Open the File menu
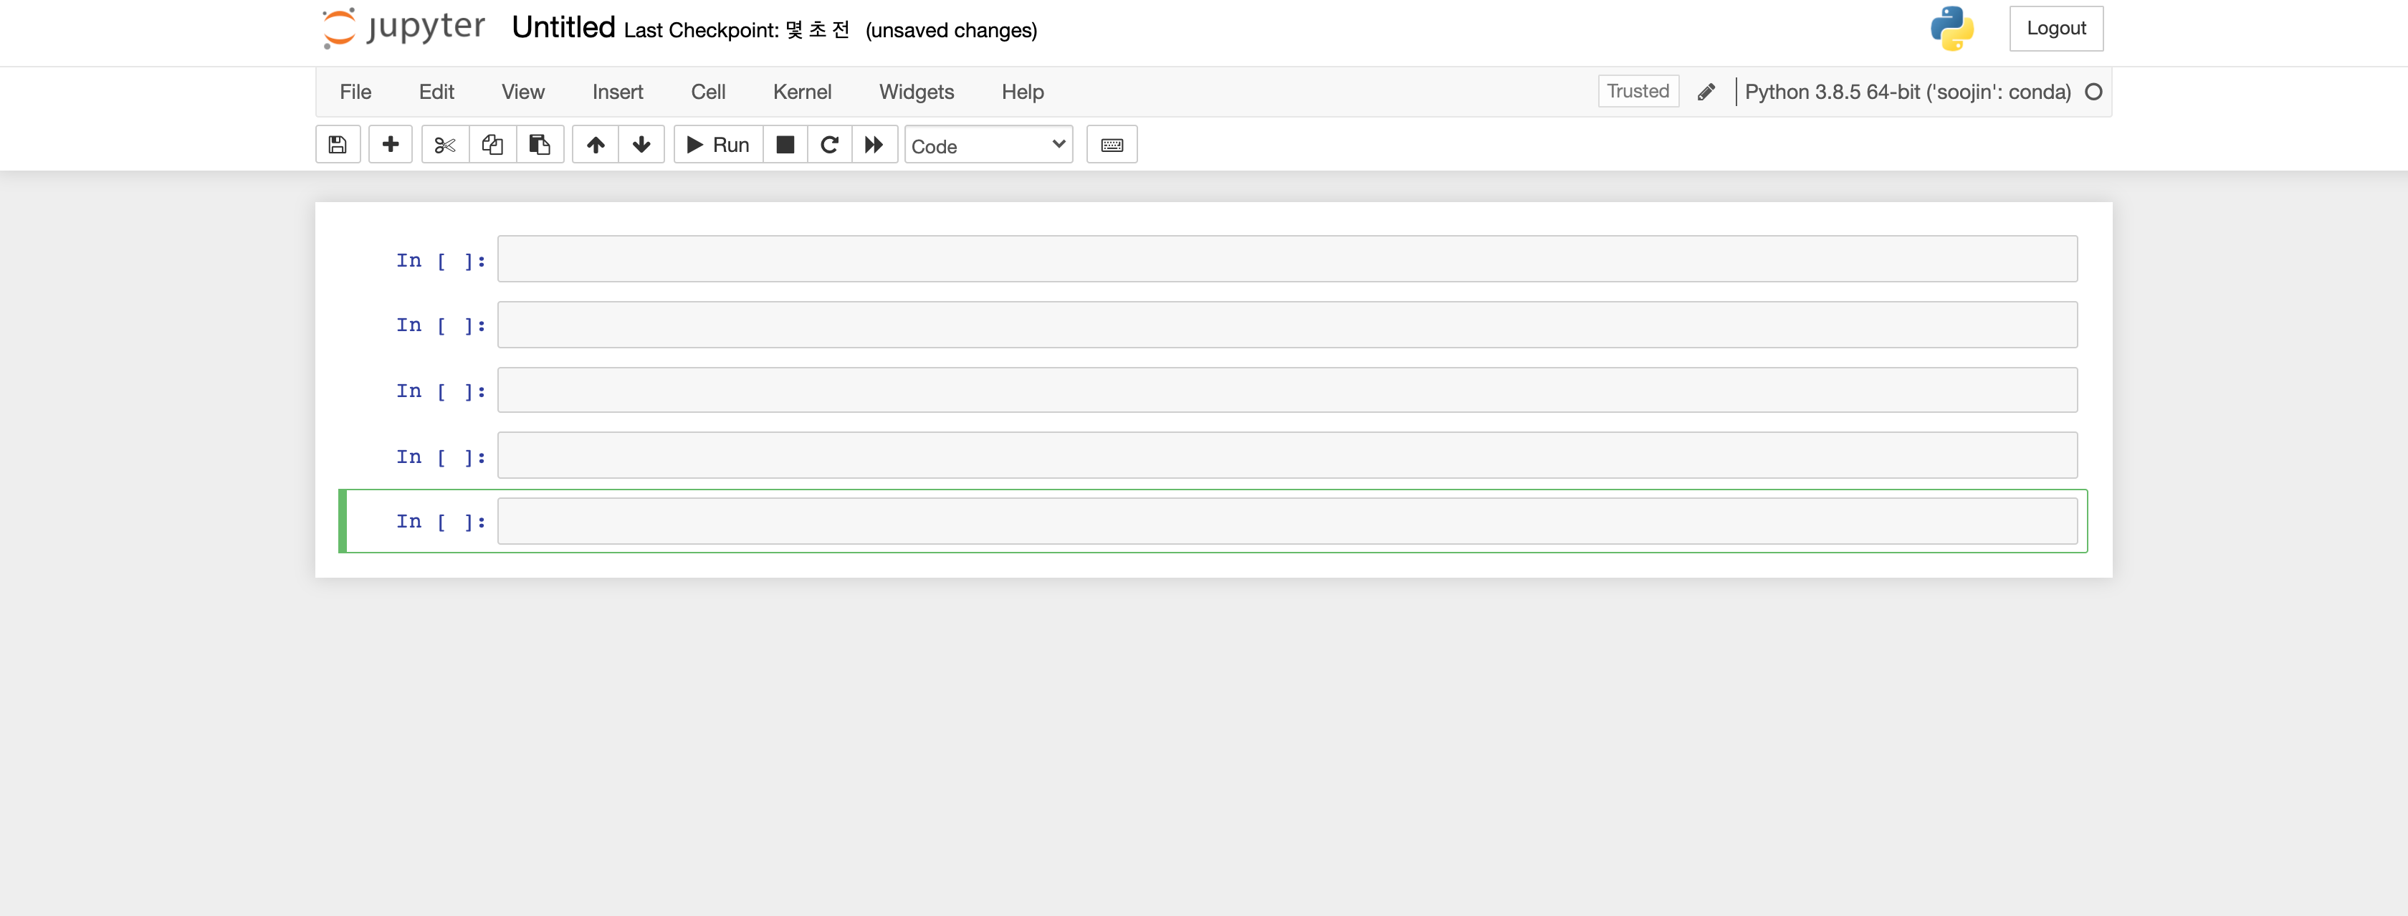The width and height of the screenshot is (2408, 916). [x=355, y=92]
